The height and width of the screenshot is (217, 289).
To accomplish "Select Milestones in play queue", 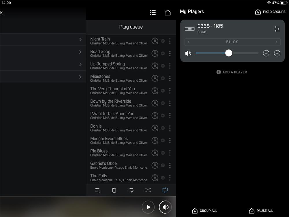I will point(118,78).
